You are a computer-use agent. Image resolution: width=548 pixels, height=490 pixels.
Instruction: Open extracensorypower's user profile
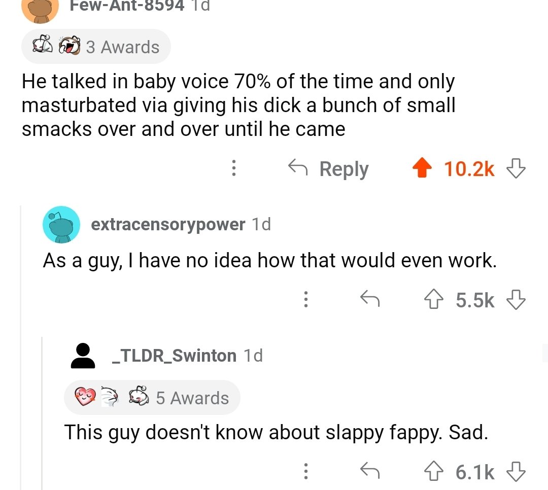click(x=167, y=224)
